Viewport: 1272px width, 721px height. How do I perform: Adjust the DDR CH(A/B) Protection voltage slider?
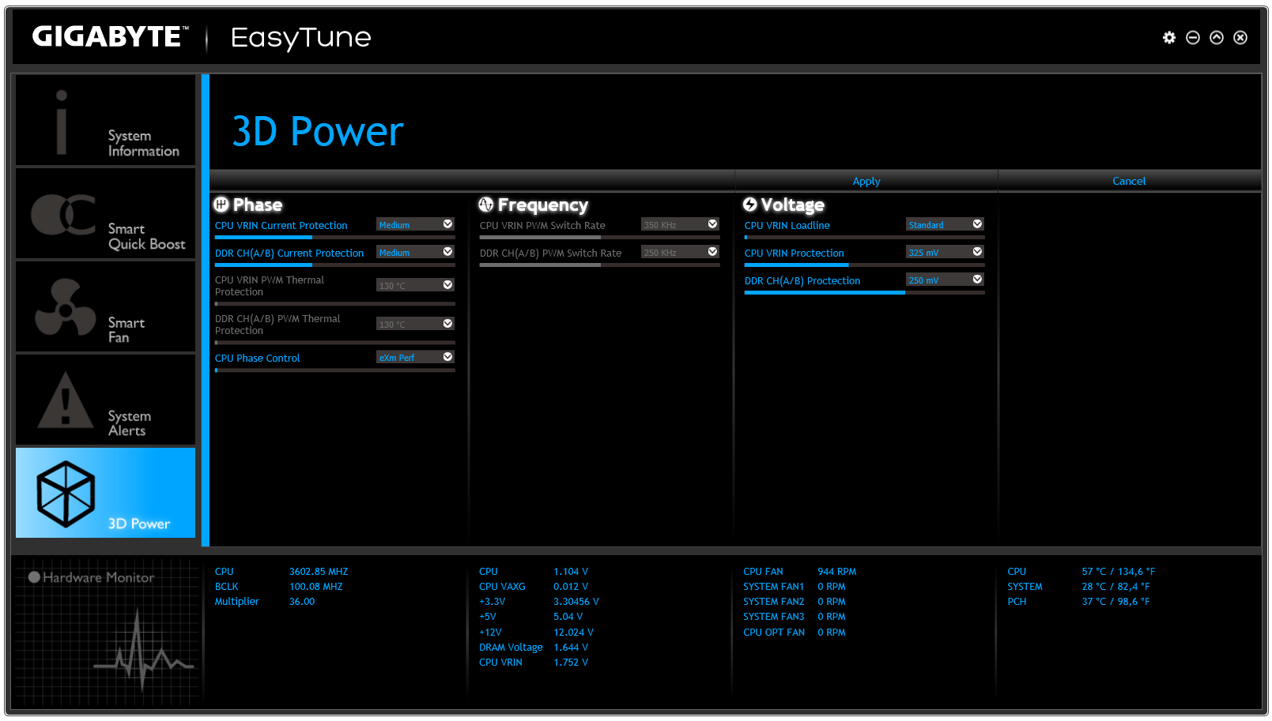pyautogui.click(x=865, y=292)
